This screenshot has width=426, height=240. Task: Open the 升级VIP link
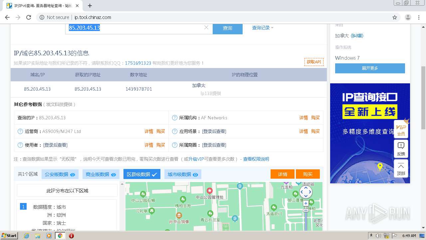click(x=196, y=159)
